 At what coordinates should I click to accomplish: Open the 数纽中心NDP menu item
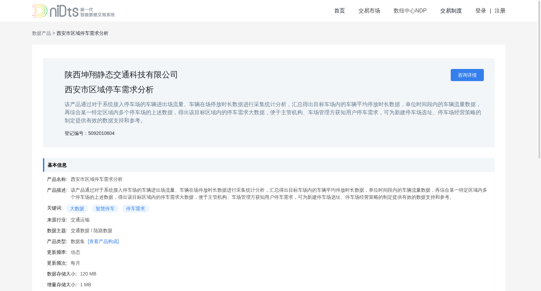pos(410,11)
